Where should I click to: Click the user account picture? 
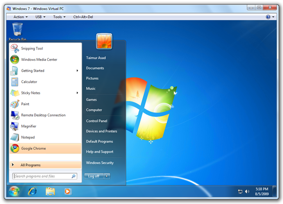point(104,41)
